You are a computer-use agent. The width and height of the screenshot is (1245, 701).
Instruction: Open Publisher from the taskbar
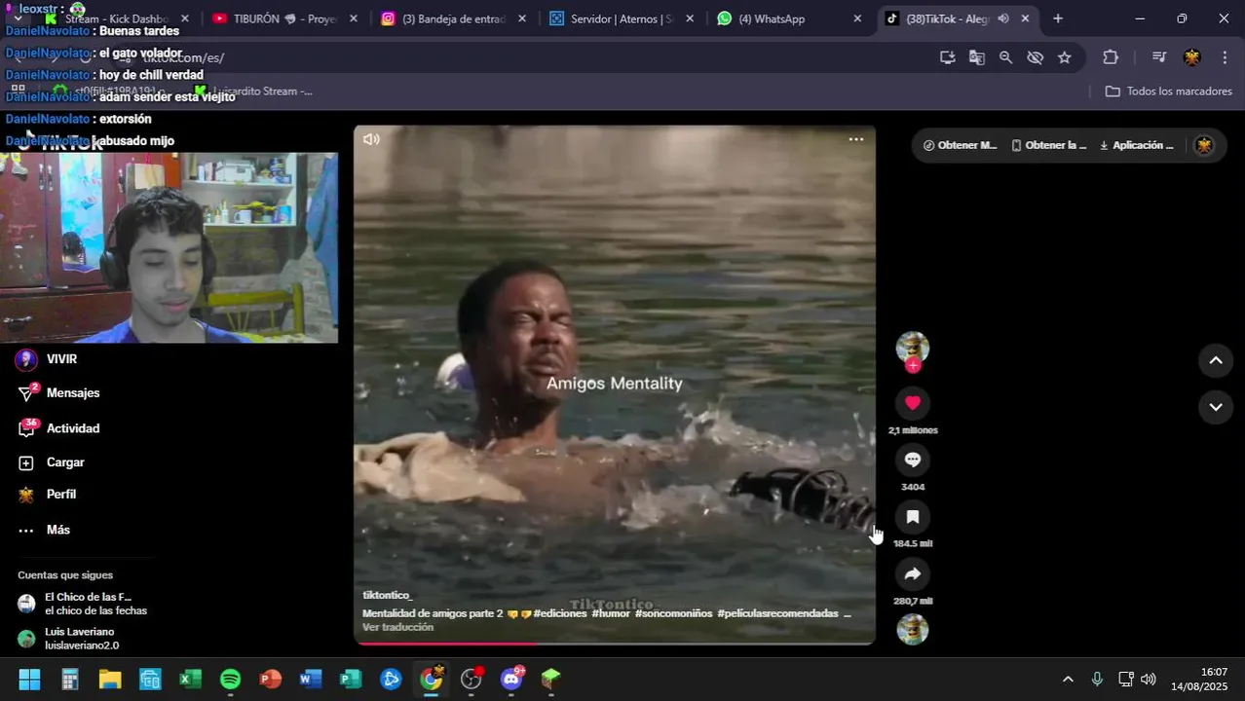tap(351, 679)
